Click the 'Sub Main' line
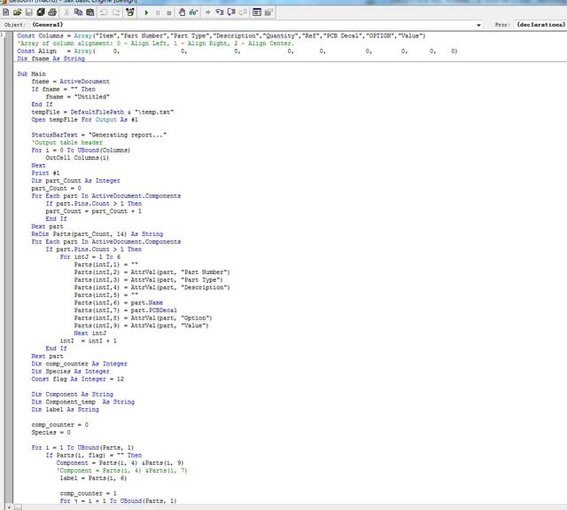567x510 pixels. pyautogui.click(x=32, y=74)
